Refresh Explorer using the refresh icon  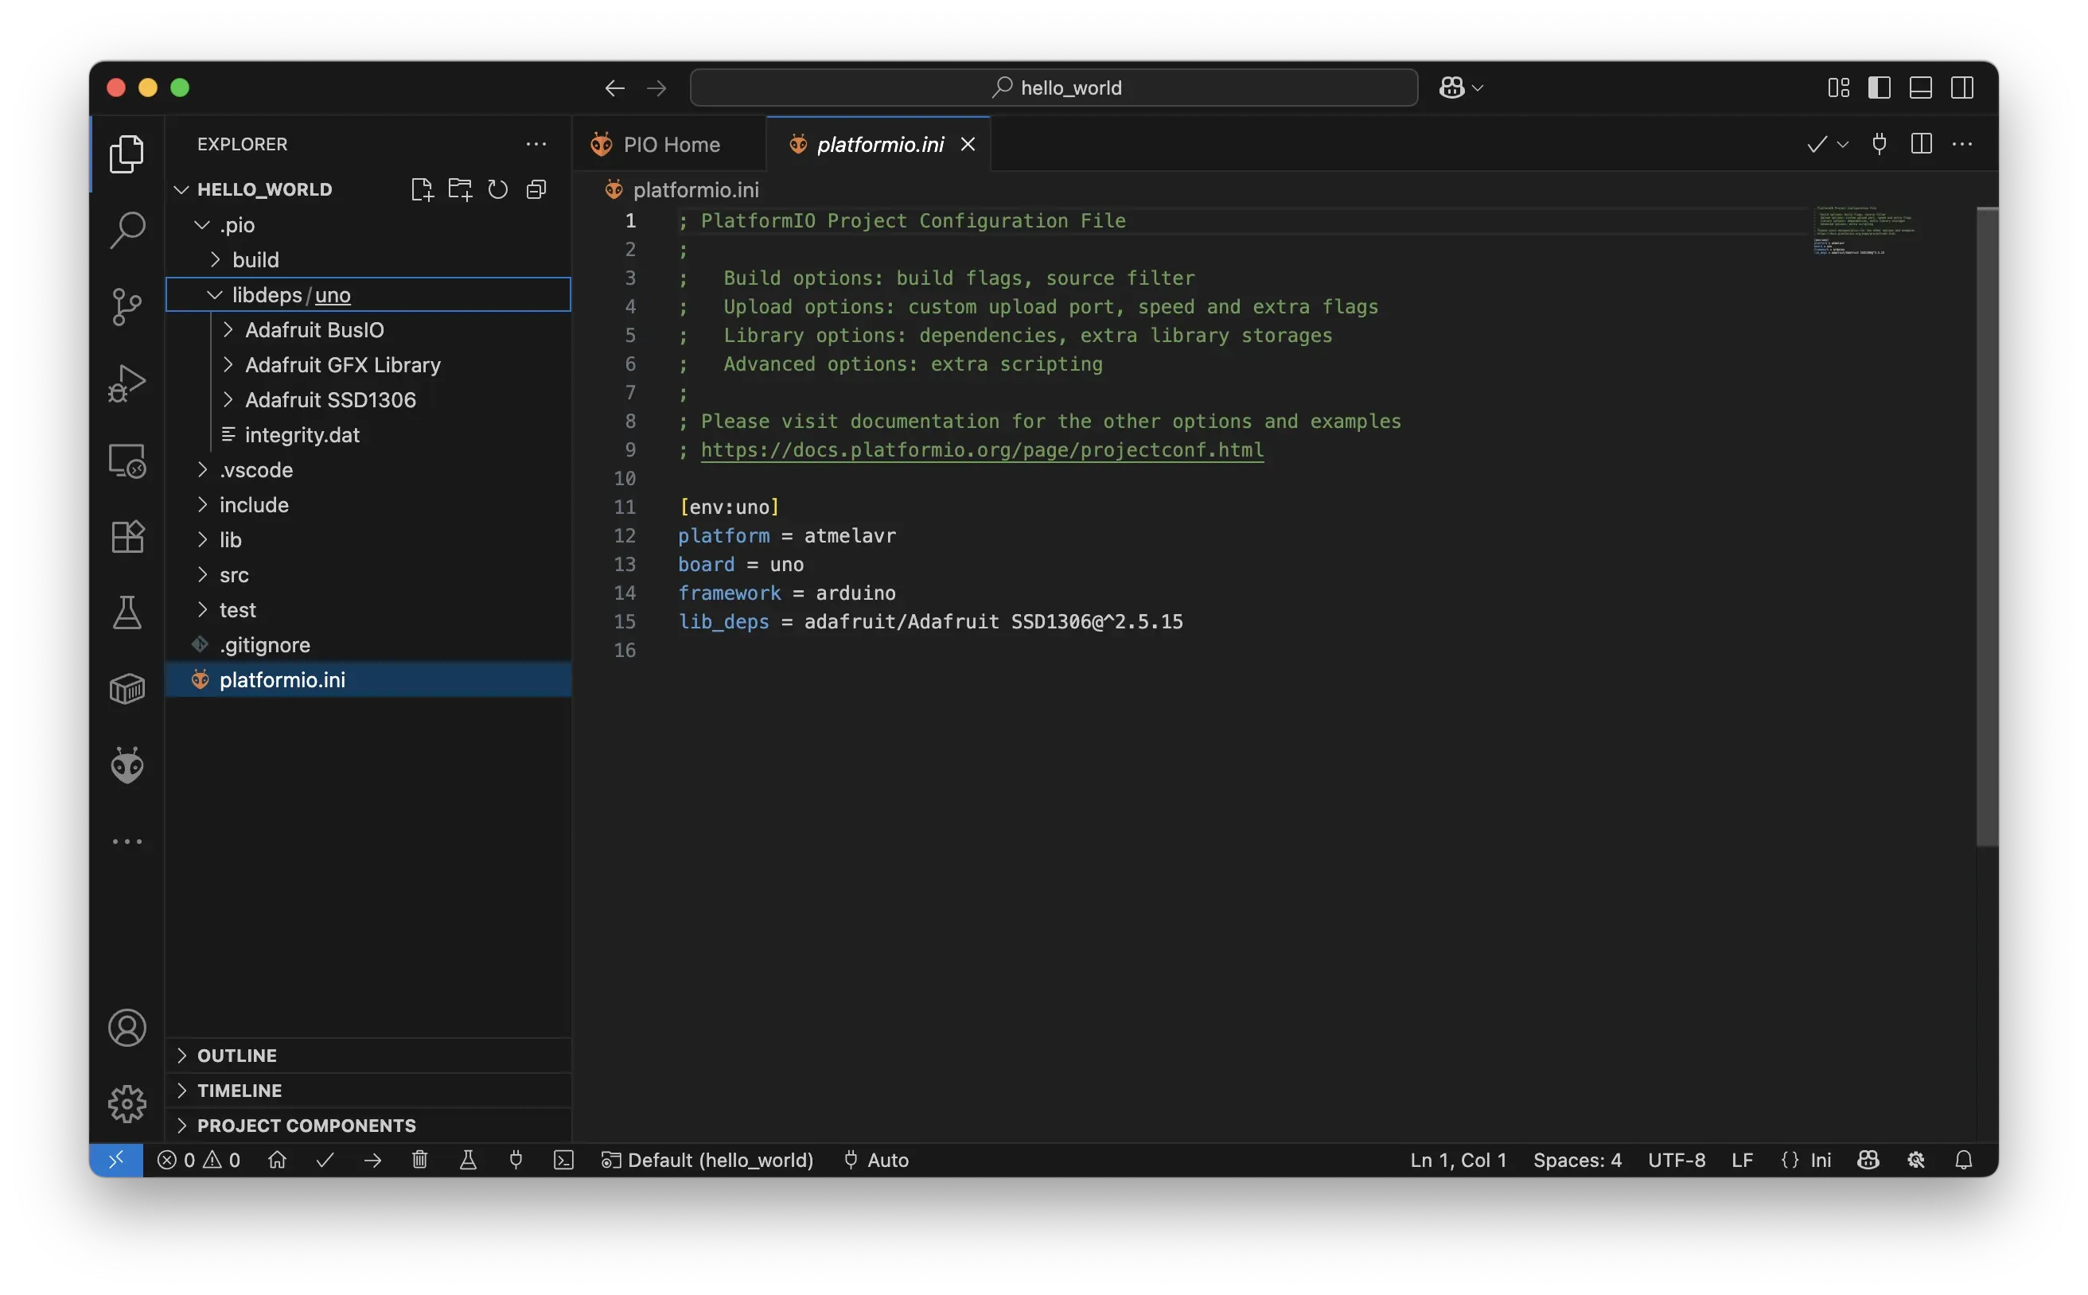499,189
